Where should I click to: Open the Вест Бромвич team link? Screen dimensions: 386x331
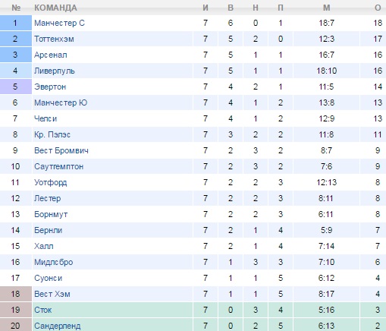(x=61, y=150)
